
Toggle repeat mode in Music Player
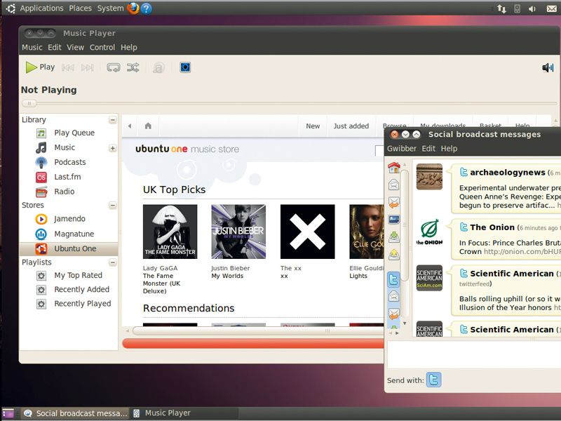(x=114, y=67)
